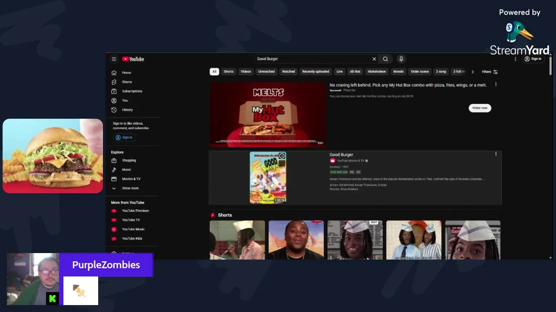Open Subscriptions in sidebar
The height and width of the screenshot is (312, 556).
pyautogui.click(x=132, y=91)
